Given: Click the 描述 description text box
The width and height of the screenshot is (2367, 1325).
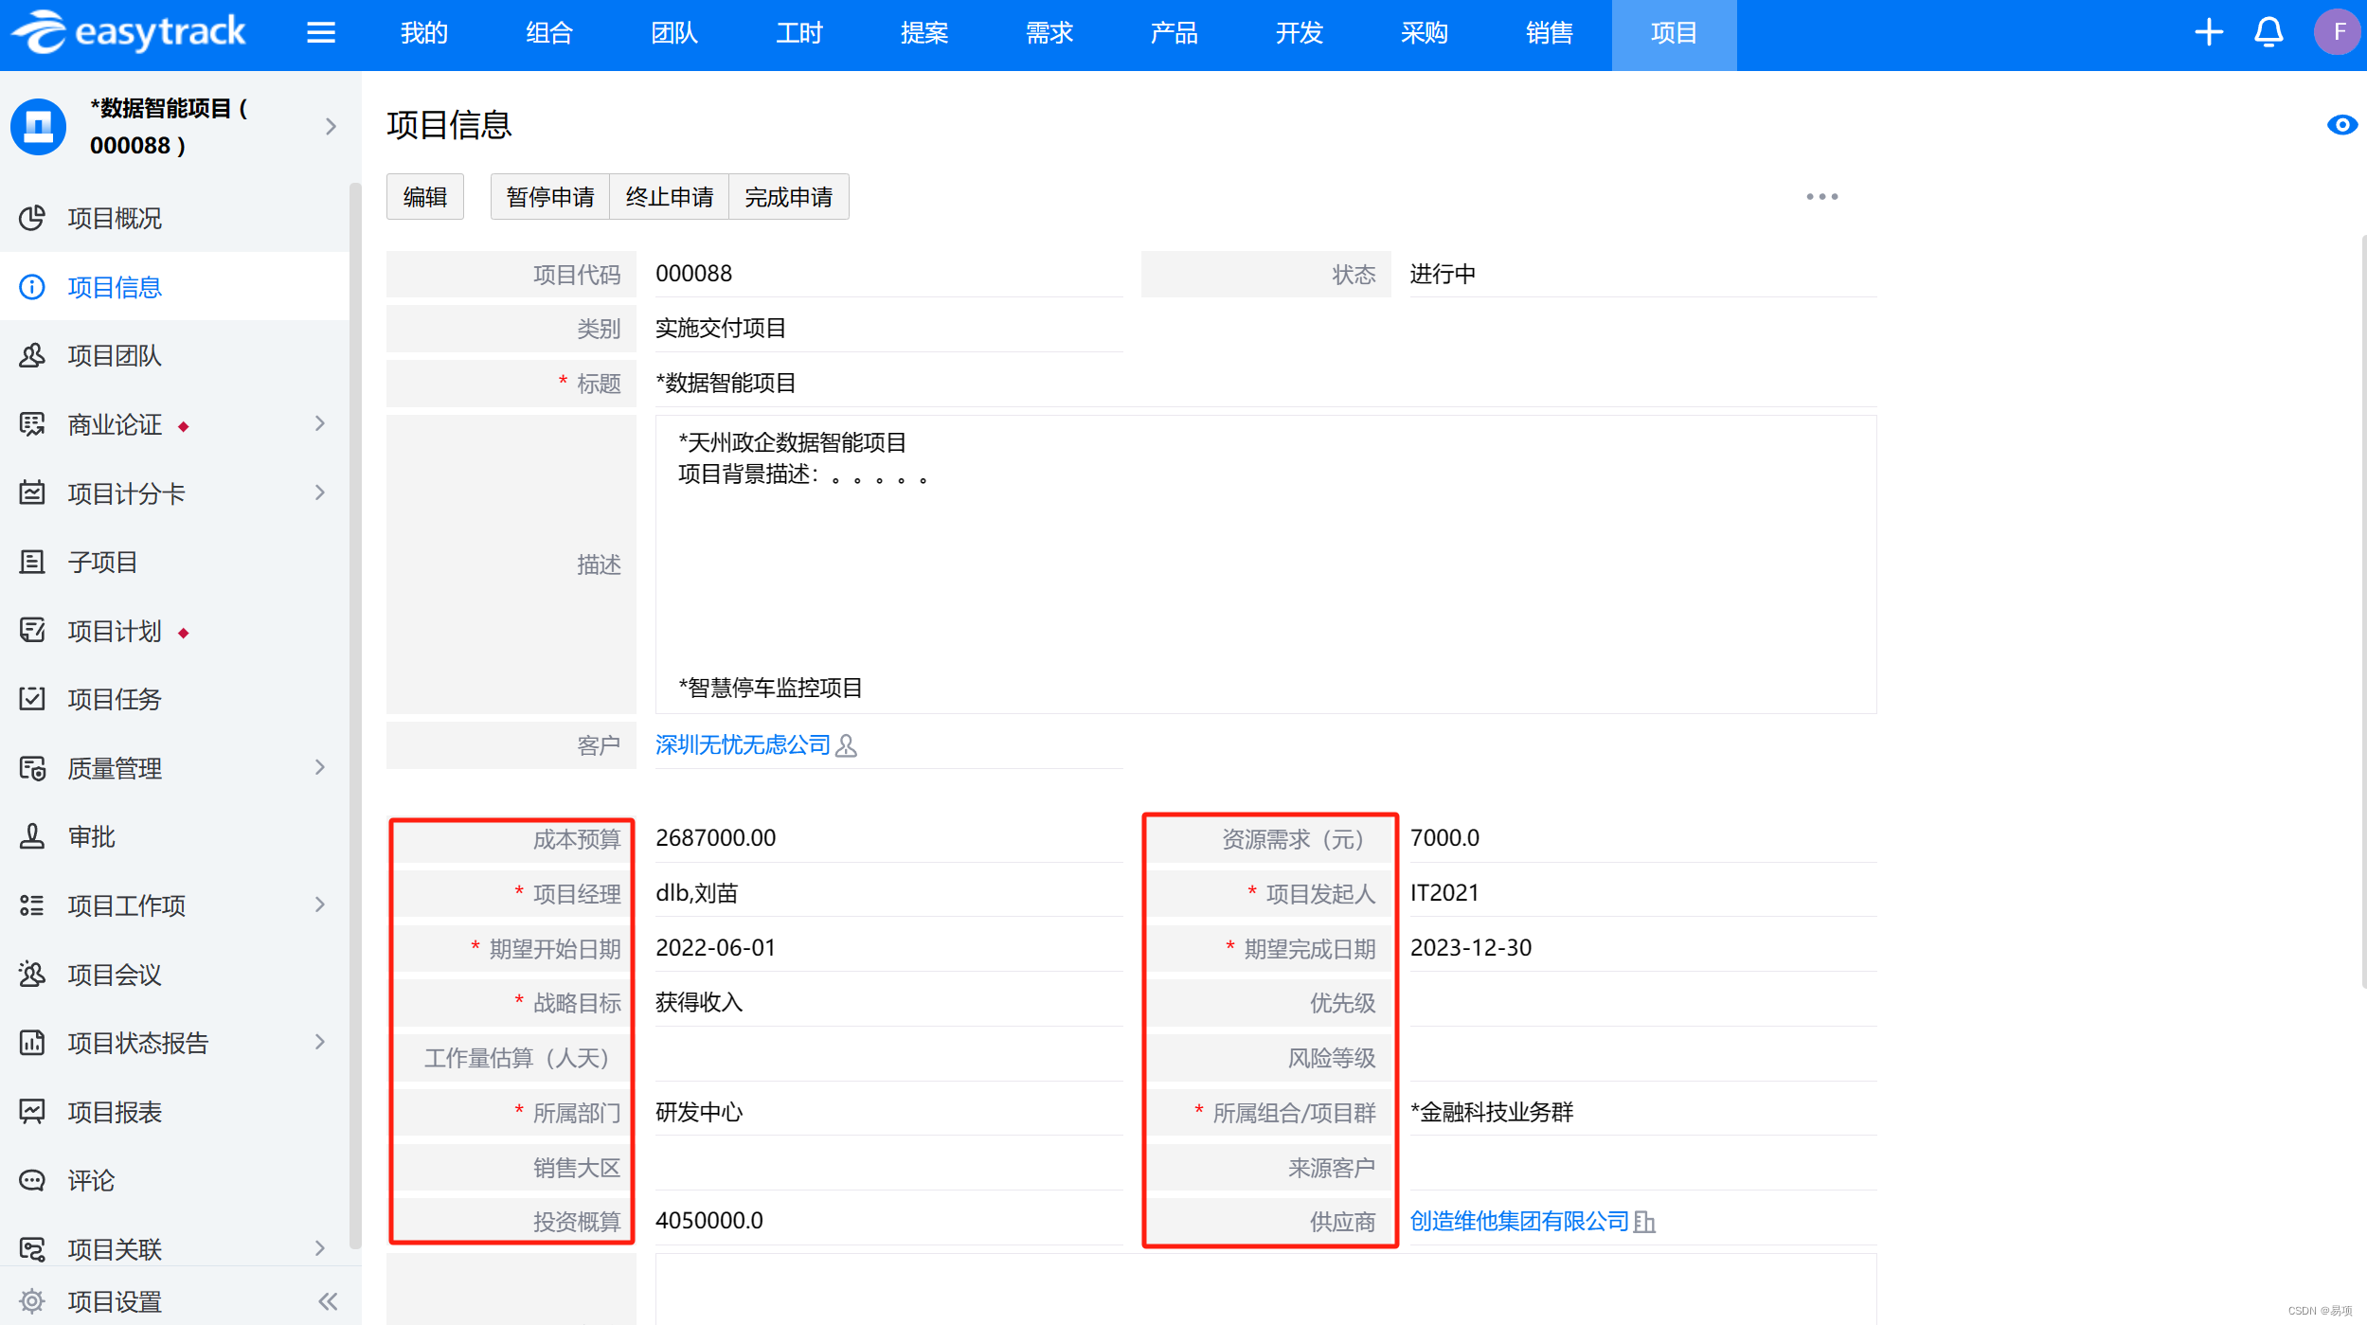Looking at the screenshot, I should (x=1265, y=564).
